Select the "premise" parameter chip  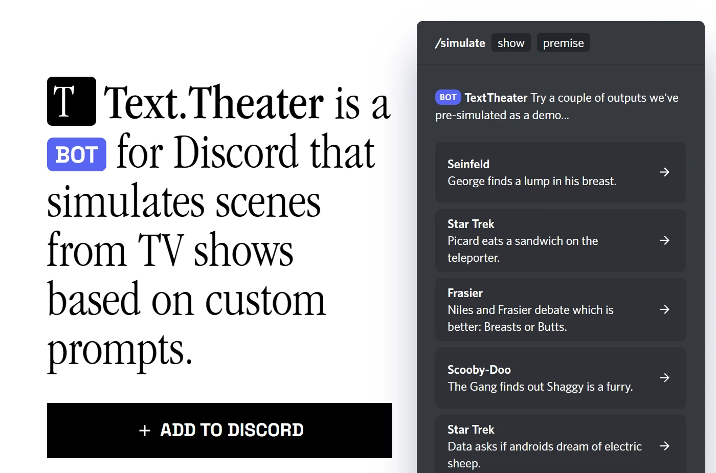tap(563, 43)
